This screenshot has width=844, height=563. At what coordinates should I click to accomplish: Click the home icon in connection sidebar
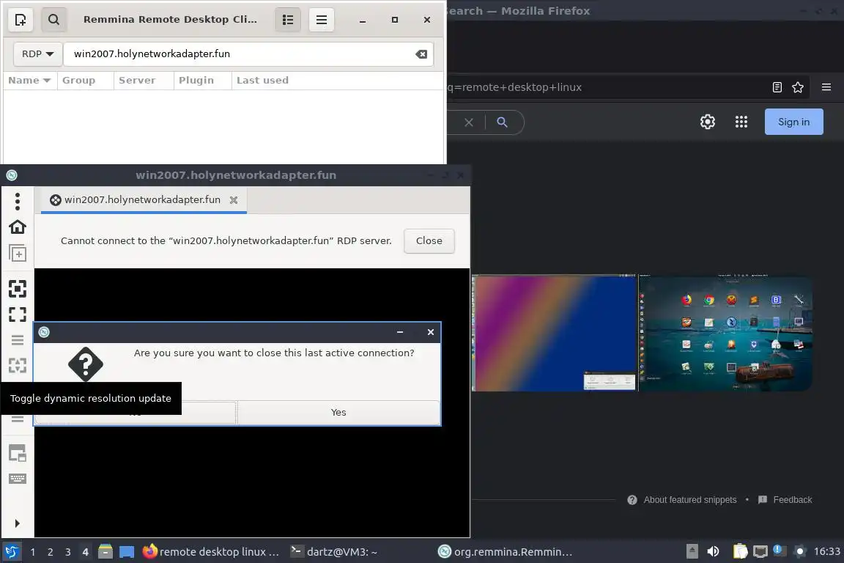click(x=18, y=227)
